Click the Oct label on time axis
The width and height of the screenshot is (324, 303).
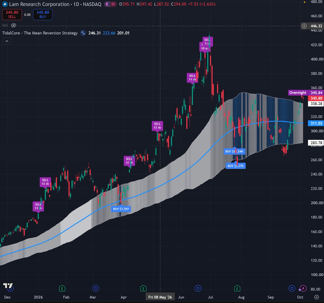coord(300,297)
